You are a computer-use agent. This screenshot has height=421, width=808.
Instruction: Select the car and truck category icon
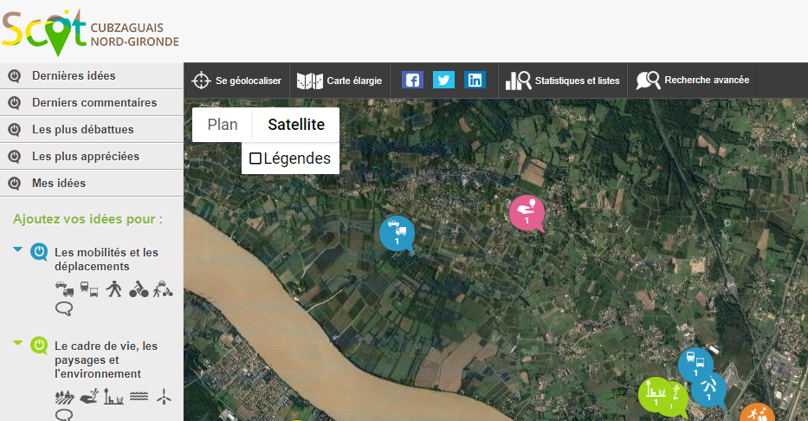pyautogui.click(x=64, y=289)
